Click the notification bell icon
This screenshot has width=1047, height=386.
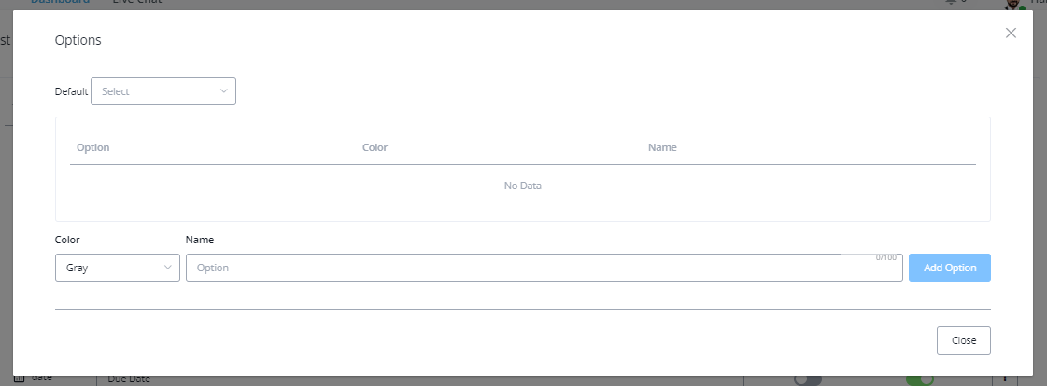951,3
